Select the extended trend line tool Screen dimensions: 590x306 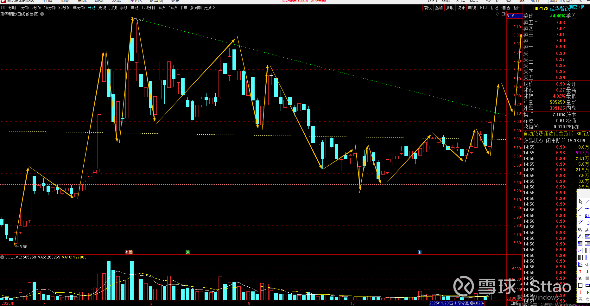click(580, 209)
